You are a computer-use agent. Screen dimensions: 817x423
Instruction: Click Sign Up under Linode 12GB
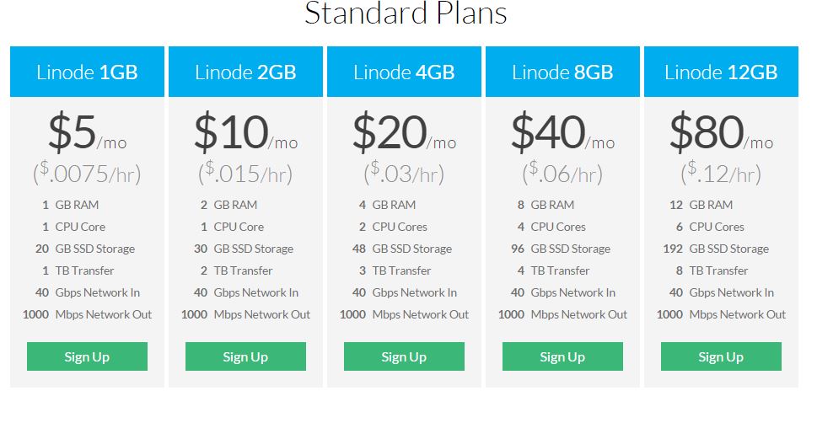[x=721, y=356]
